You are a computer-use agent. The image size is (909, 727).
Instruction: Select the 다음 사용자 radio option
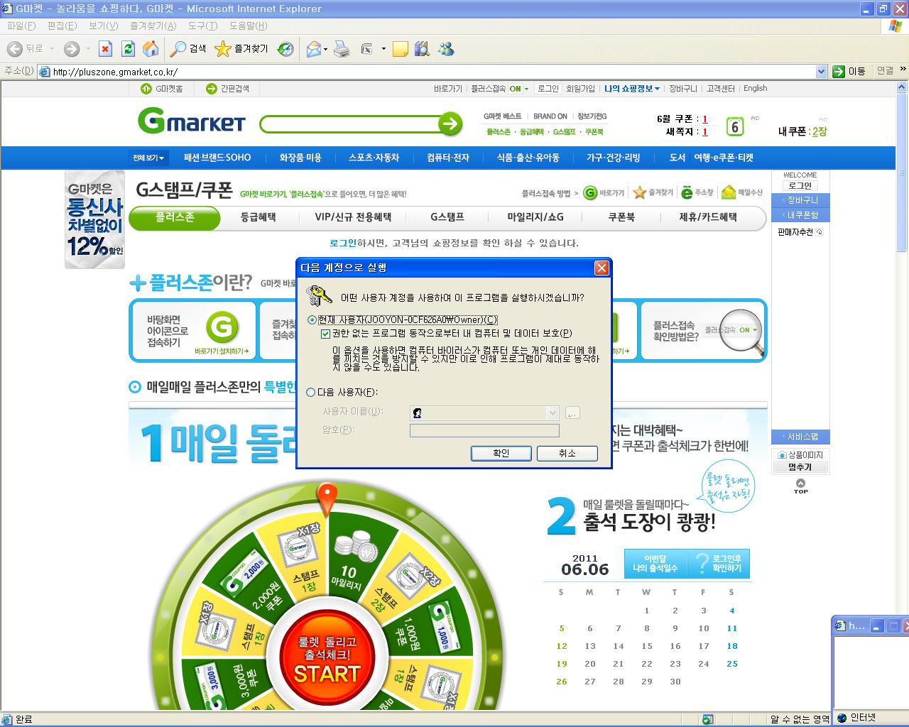point(311,392)
